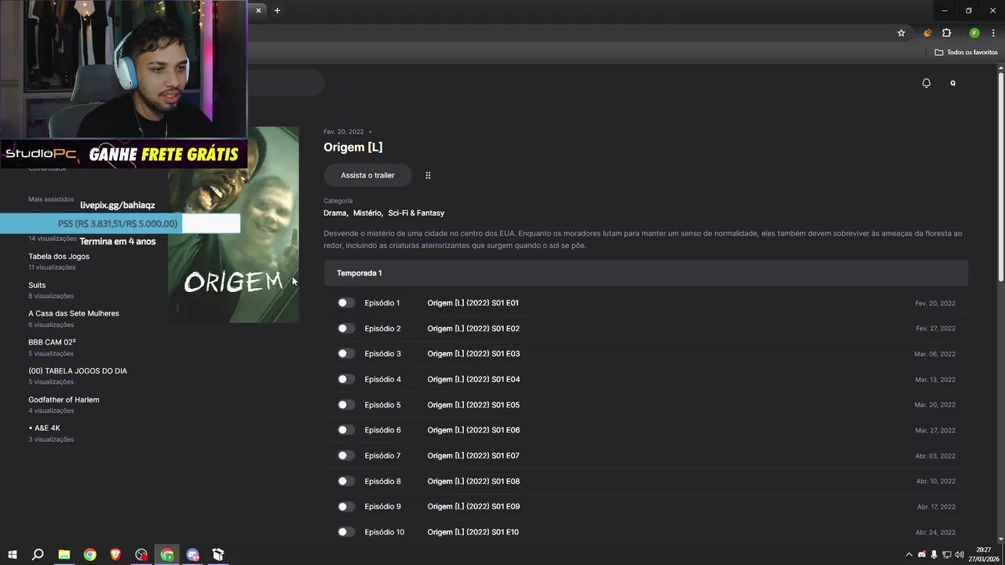This screenshot has width=1005, height=565.
Task: Open the Windows Start menu
Action: [x=13, y=555]
